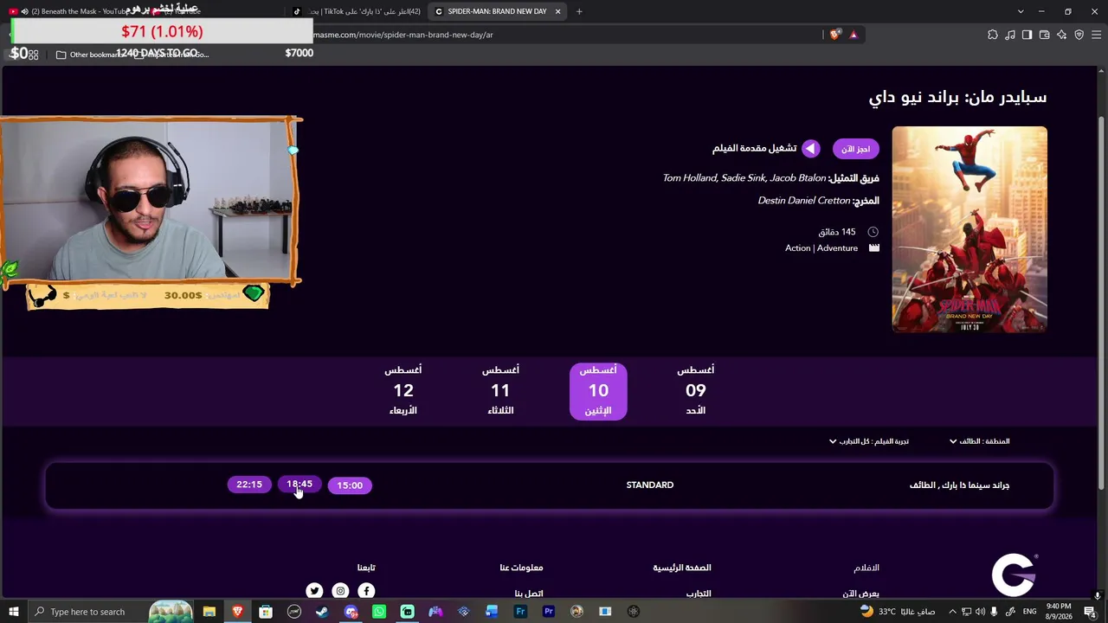Open the browser hamburger menu
This screenshot has height=623, width=1108.
tap(1096, 35)
